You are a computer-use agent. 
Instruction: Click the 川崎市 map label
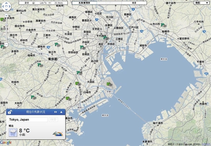(x=87, y=92)
